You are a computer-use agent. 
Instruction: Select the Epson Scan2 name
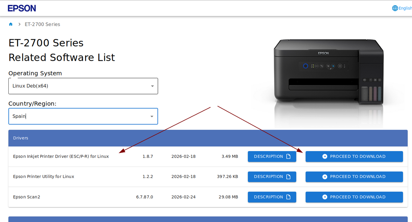26,197
